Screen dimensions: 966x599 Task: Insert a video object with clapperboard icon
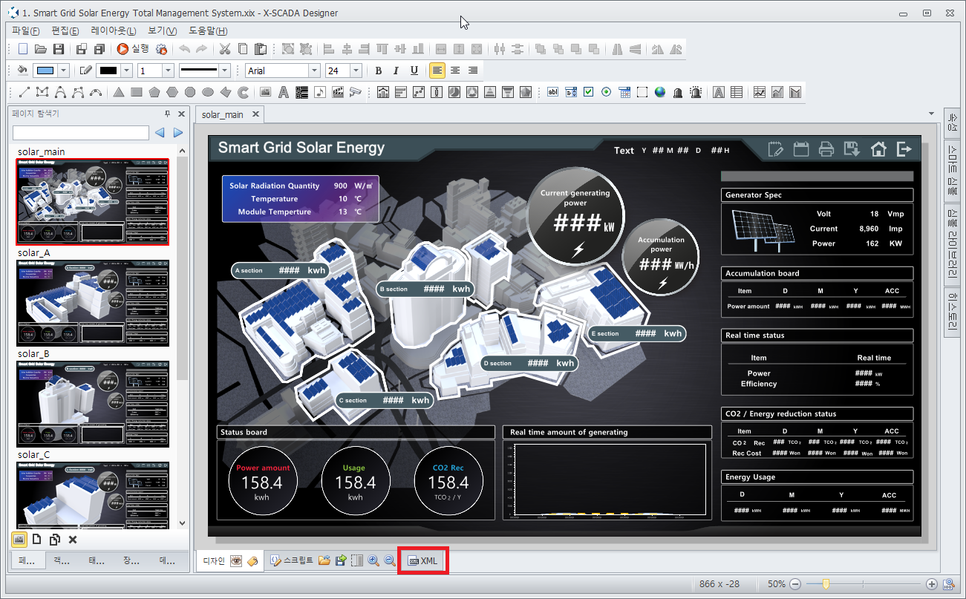pyautogui.click(x=337, y=92)
